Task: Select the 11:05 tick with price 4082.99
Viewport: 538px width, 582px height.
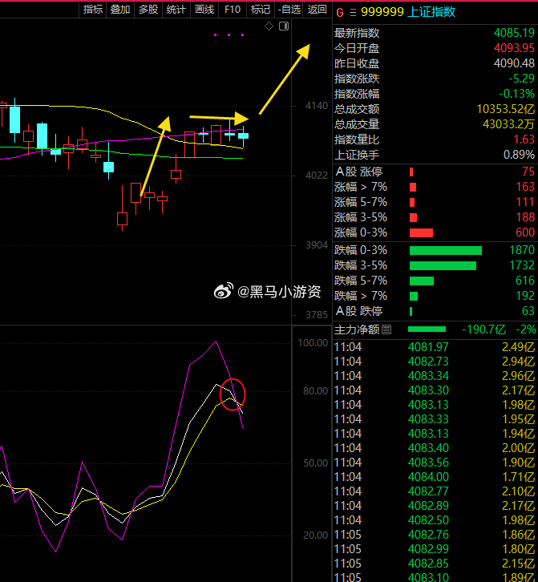Action: 435,549
